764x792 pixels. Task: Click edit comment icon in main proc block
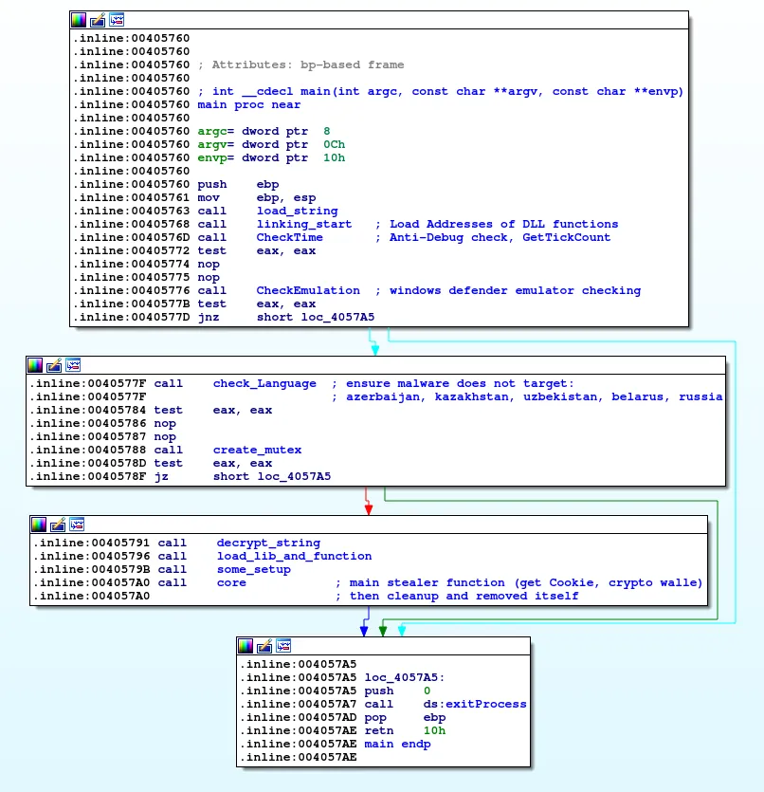tap(98, 20)
